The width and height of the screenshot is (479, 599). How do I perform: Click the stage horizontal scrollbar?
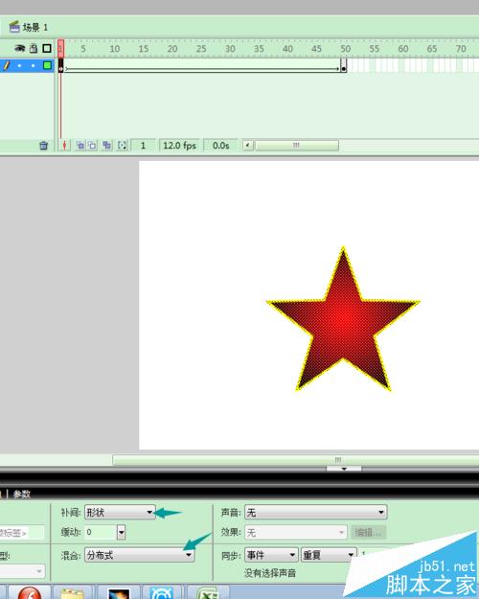tap(296, 460)
